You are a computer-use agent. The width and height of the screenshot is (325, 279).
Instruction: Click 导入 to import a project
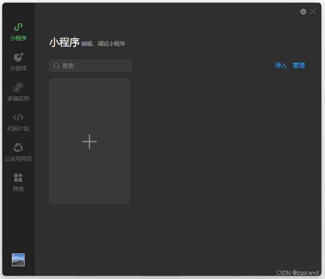click(x=281, y=65)
